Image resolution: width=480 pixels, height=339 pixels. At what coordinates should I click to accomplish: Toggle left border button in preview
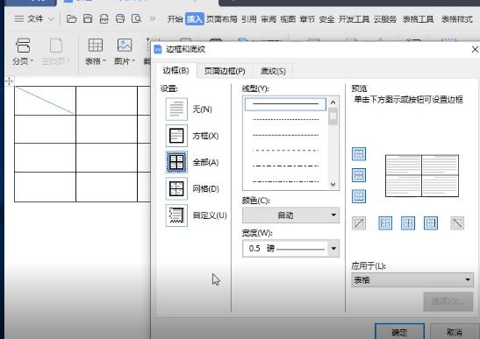(385, 223)
